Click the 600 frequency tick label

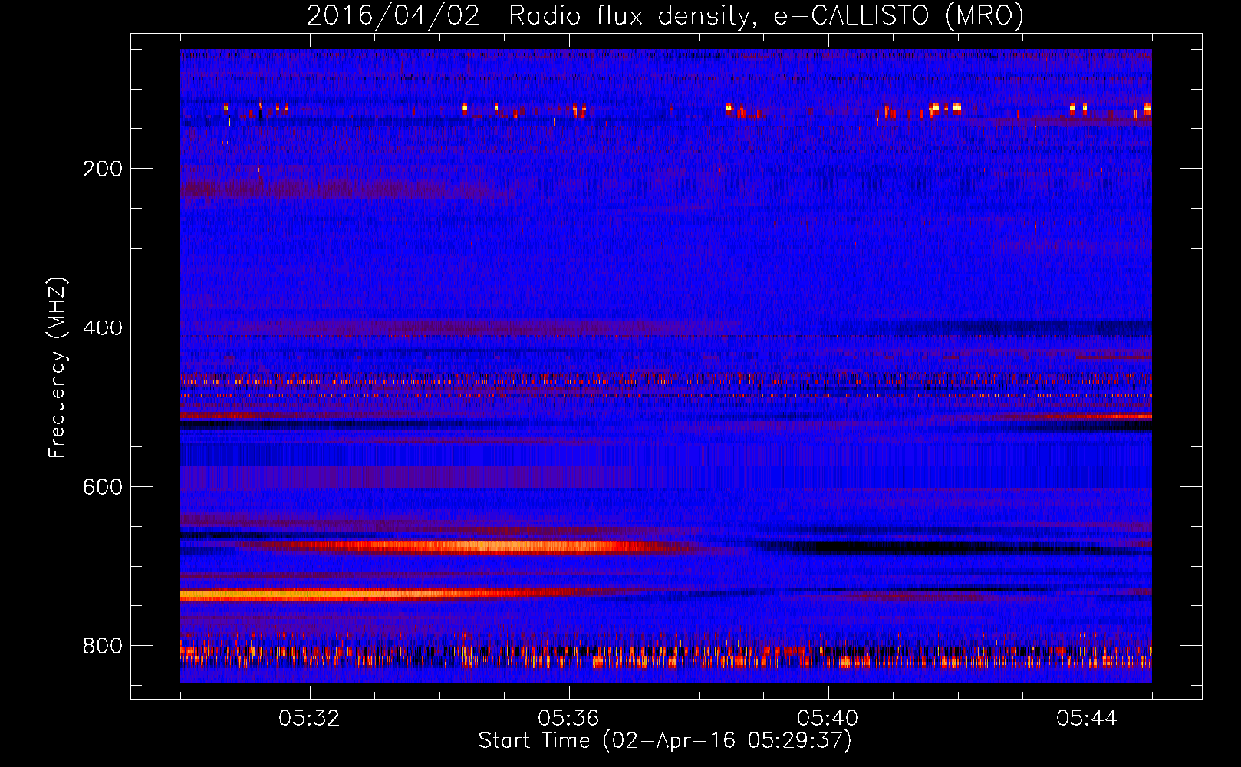pyautogui.click(x=103, y=488)
